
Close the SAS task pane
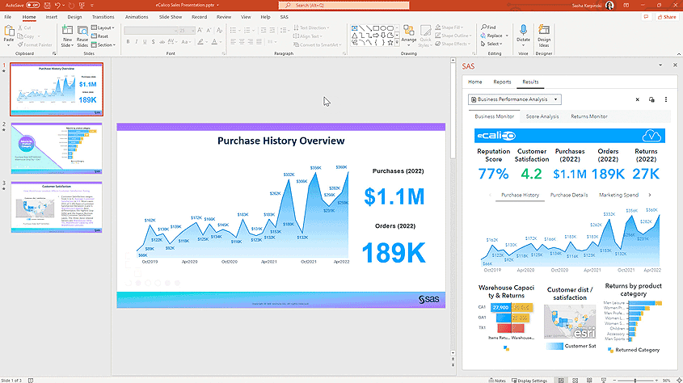pos(675,65)
